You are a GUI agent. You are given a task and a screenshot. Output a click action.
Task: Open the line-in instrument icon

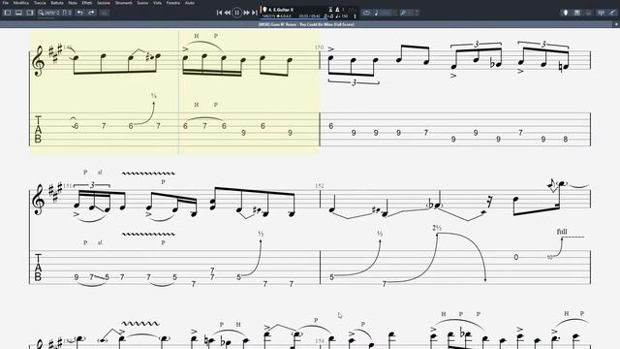612,13
